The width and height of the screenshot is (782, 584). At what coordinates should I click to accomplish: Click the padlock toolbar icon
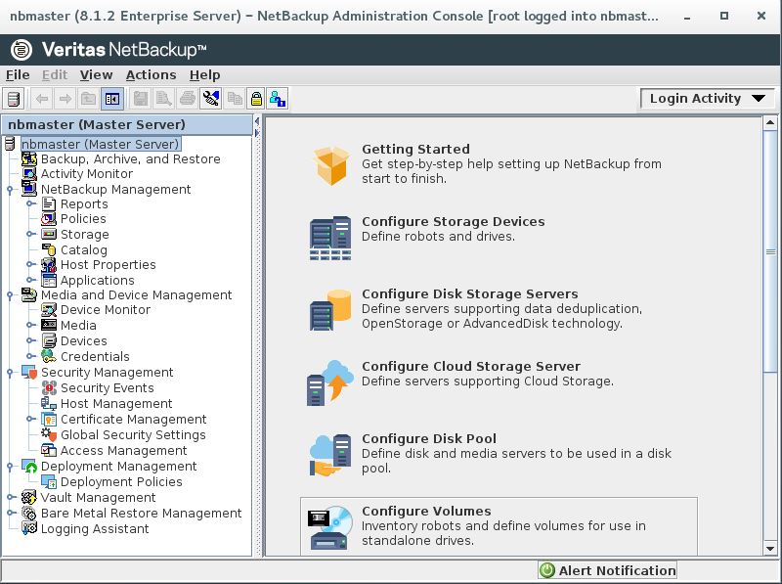click(x=255, y=98)
